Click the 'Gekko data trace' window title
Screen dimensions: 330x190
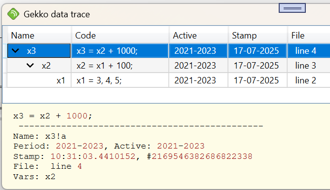tap(57, 14)
